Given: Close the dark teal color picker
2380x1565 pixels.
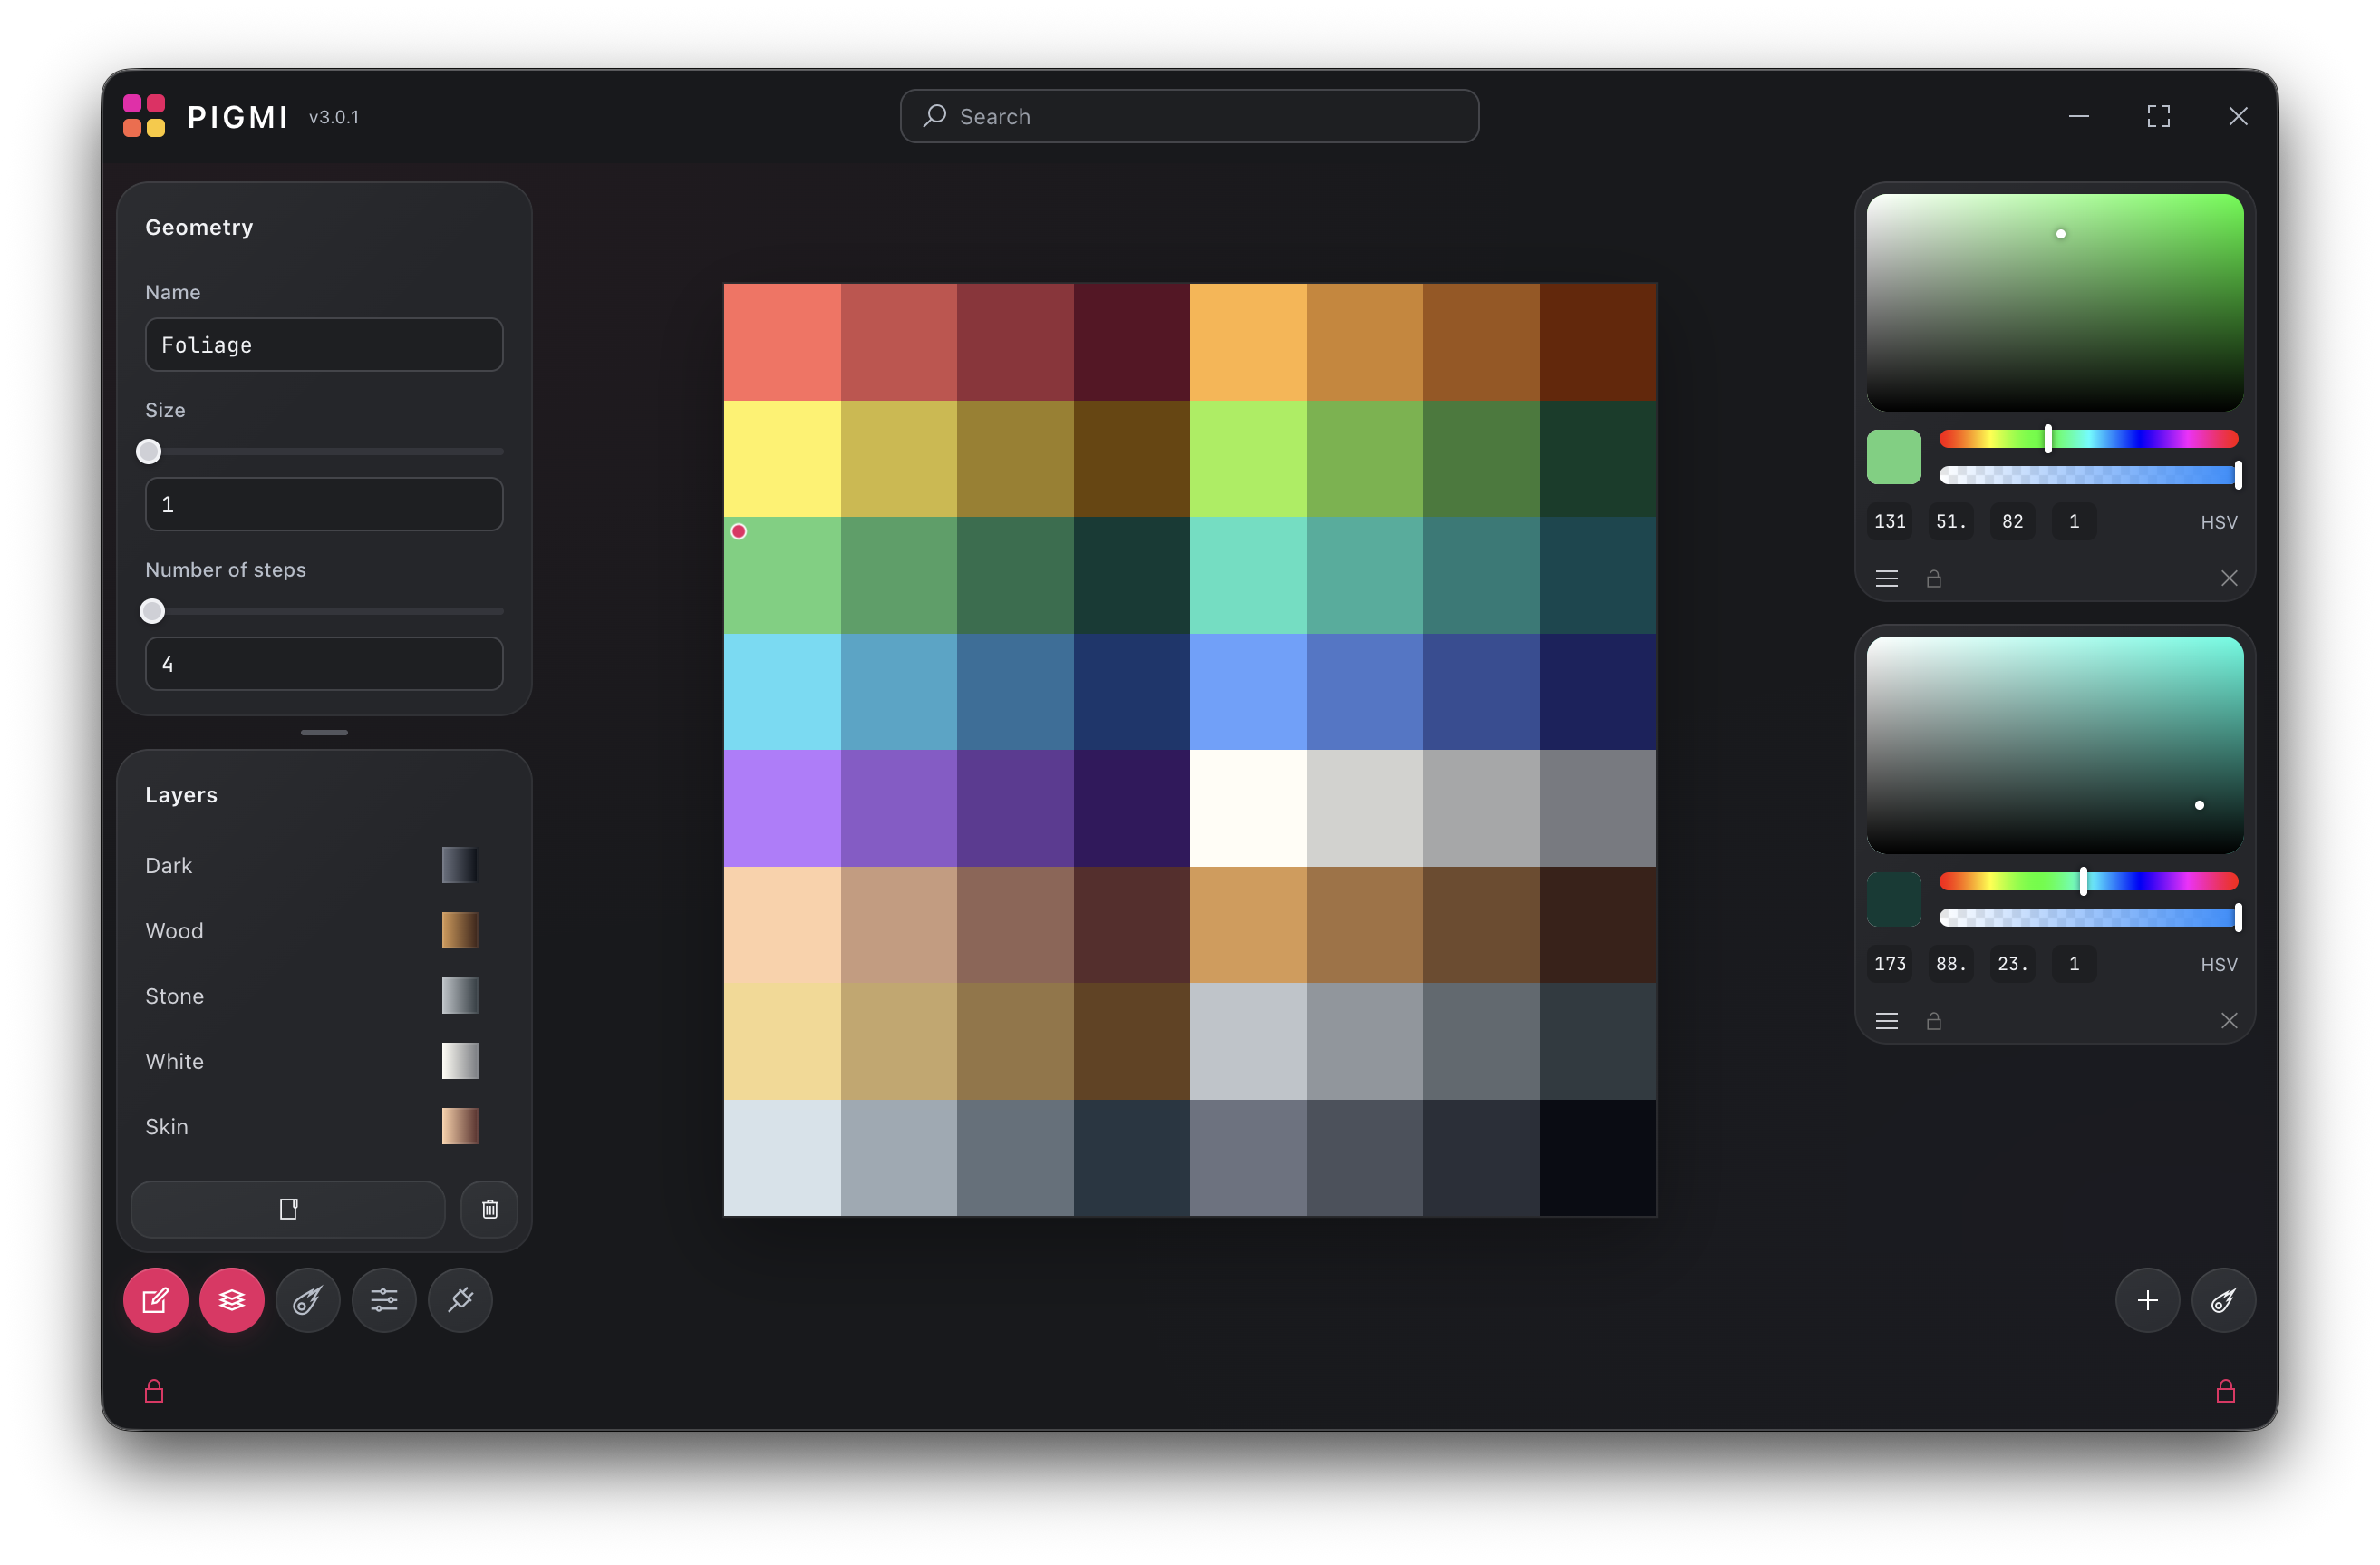Looking at the screenshot, I should pyautogui.click(x=2229, y=1021).
